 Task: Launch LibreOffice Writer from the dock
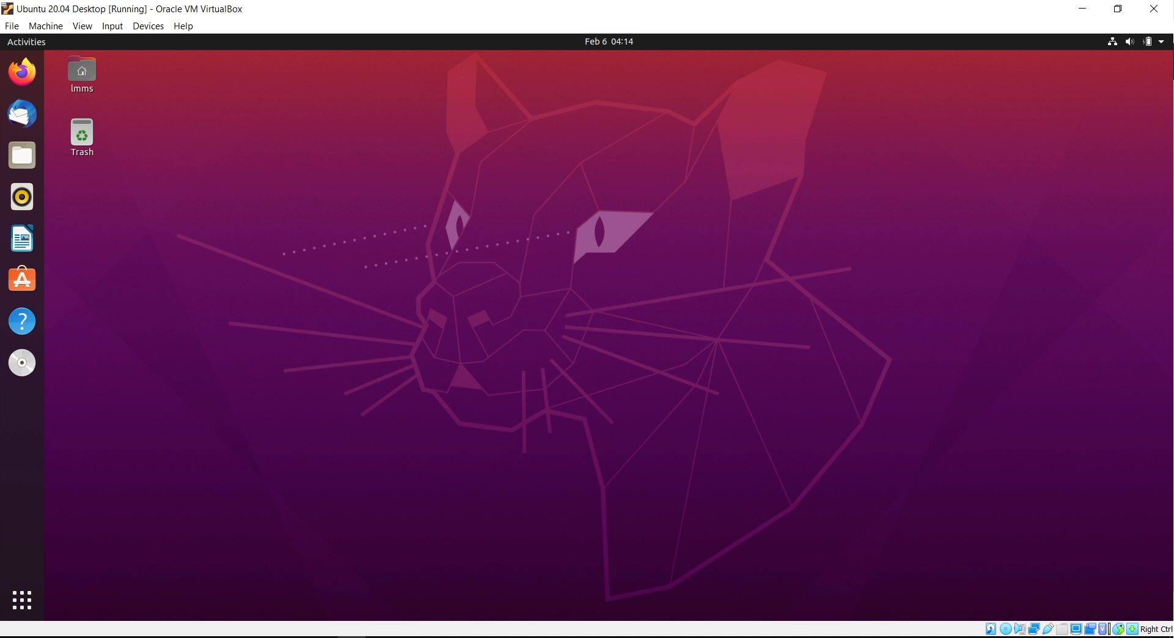(x=22, y=238)
